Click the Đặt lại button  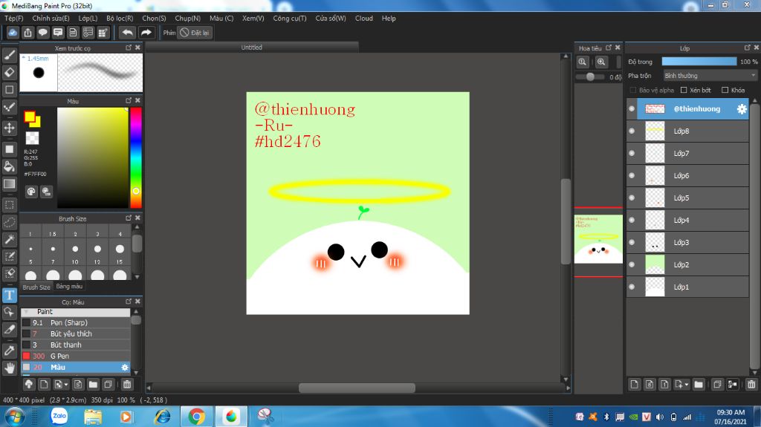[x=195, y=33]
